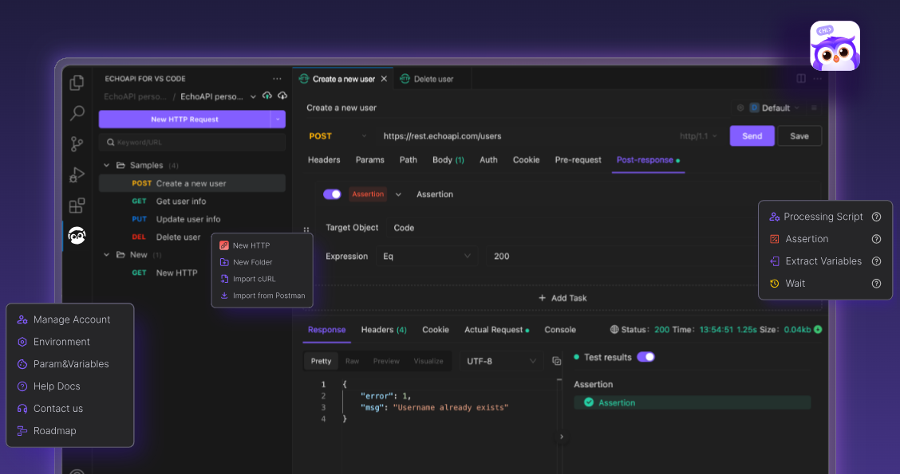This screenshot has width=900, height=474.
Task: Click the green status indicator after Size
Action: tap(818, 330)
